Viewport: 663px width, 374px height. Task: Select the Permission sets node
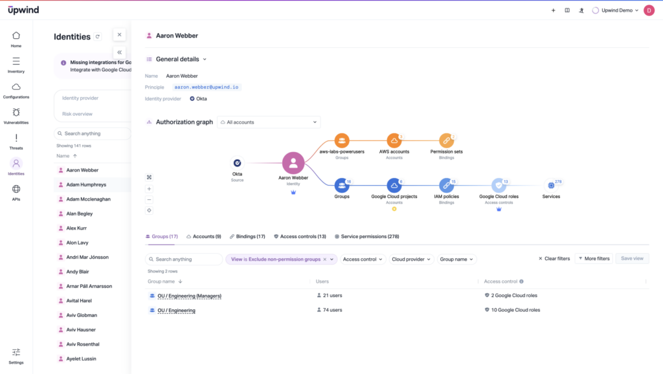(x=447, y=140)
